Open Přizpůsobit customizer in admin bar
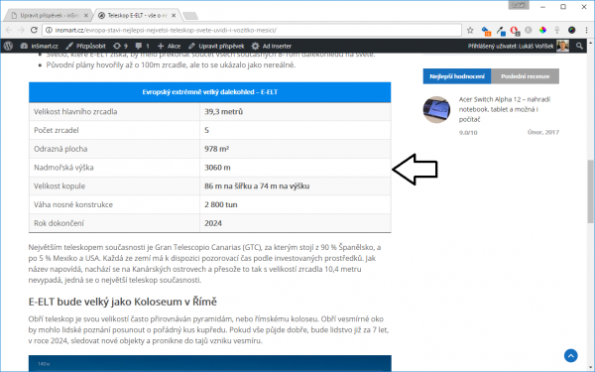Screen dimensions: 595x372 pos(85,46)
